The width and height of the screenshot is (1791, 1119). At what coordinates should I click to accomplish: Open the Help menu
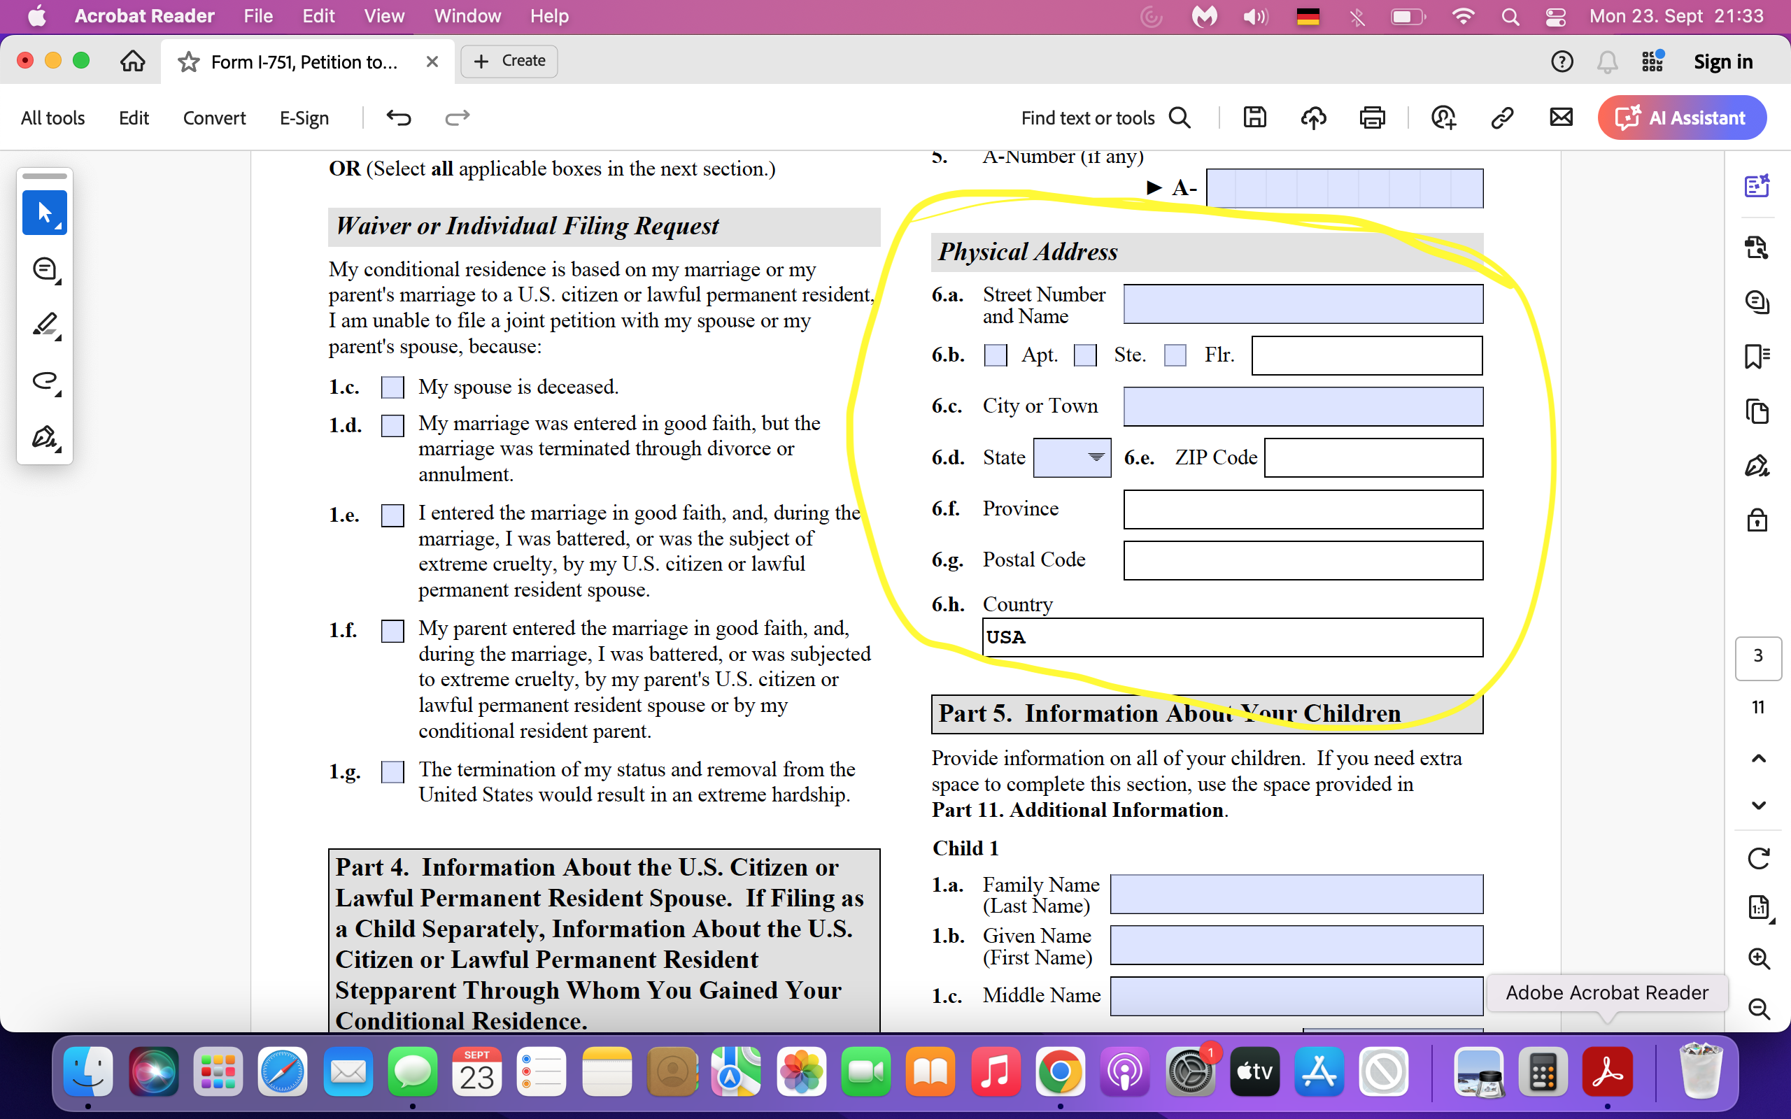pos(549,16)
